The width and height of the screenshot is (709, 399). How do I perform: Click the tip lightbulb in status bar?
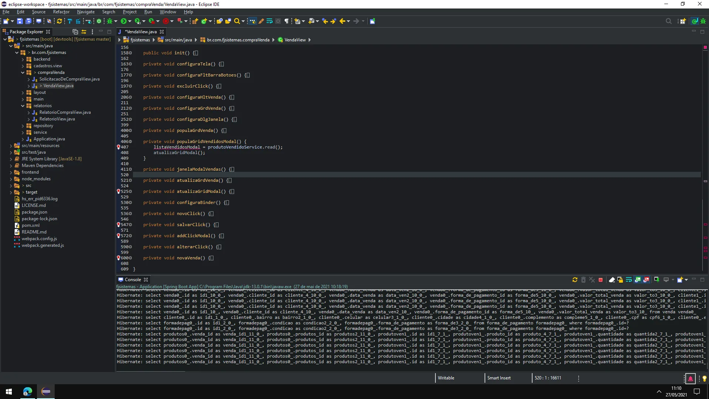click(704, 378)
